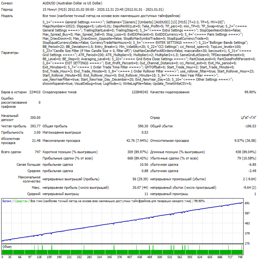Click the Ошибки рассогласования графиков label
The image size is (260, 260).
14,102
